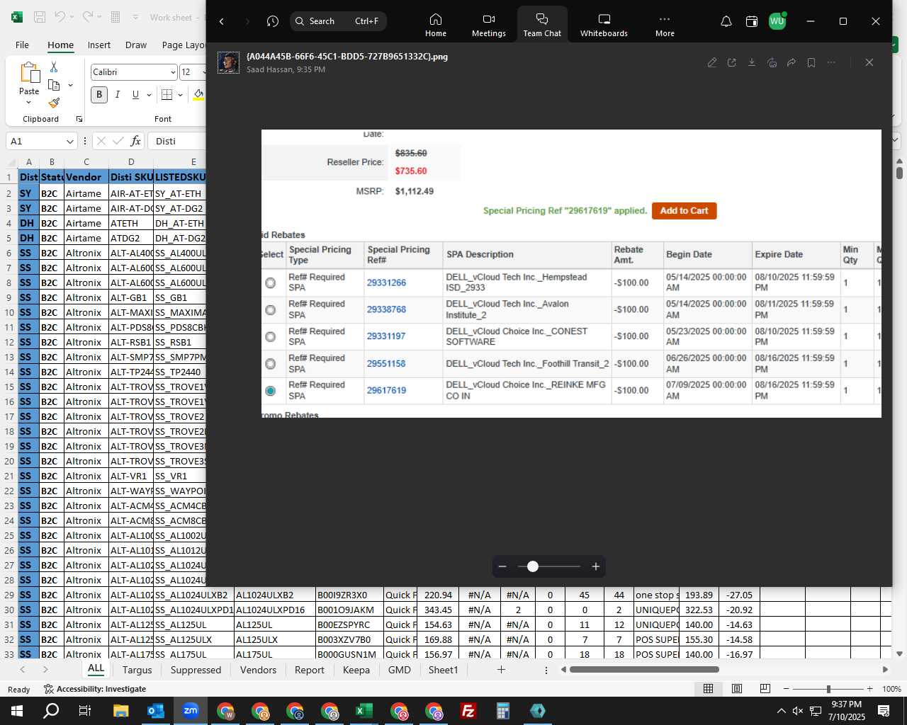Open Zoom Search box
The image size is (907, 725).
click(x=338, y=21)
